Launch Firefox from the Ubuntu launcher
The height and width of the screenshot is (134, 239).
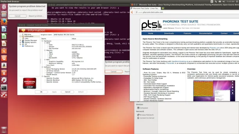point(4,22)
